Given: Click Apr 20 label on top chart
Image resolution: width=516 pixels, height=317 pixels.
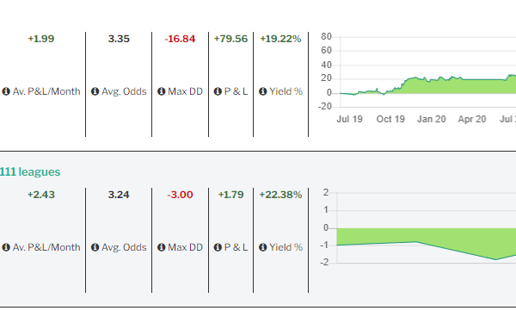Looking at the screenshot, I should [472, 119].
